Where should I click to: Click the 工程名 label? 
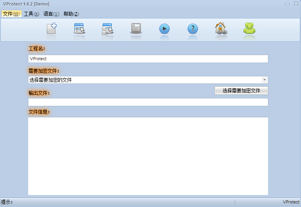click(37, 48)
